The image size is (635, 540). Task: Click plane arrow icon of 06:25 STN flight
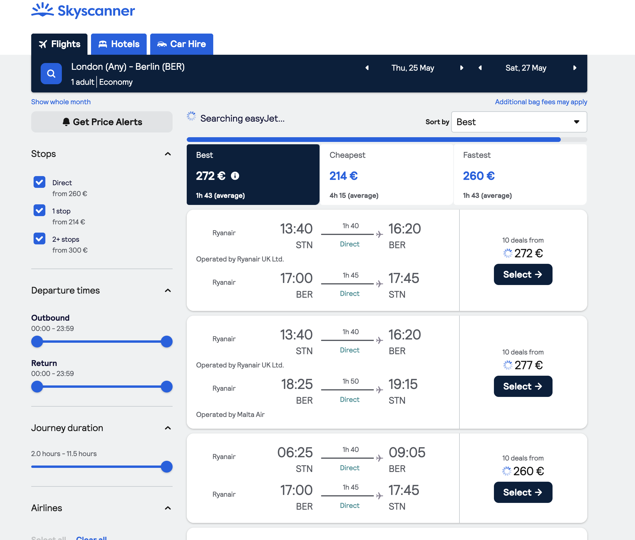(x=379, y=458)
